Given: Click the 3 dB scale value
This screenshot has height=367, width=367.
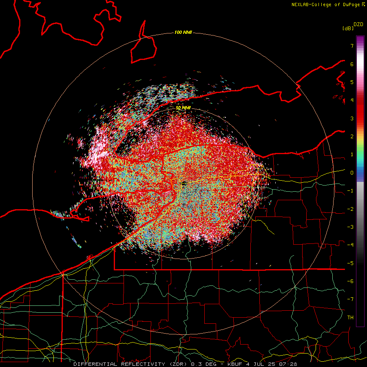Looking at the screenshot, I should click(x=352, y=118).
